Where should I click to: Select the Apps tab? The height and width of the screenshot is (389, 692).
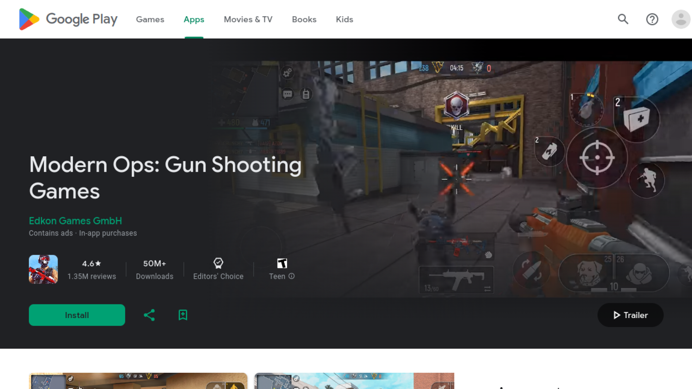click(x=194, y=19)
